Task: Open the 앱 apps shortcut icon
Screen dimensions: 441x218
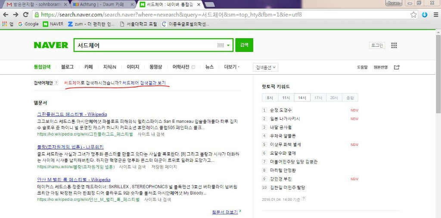Action: [x=8, y=24]
